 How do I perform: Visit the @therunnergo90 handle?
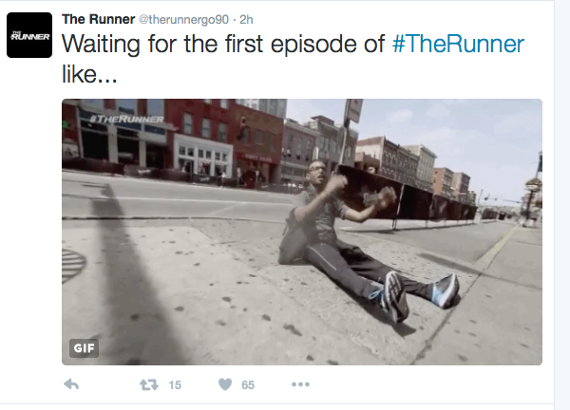pos(183,20)
